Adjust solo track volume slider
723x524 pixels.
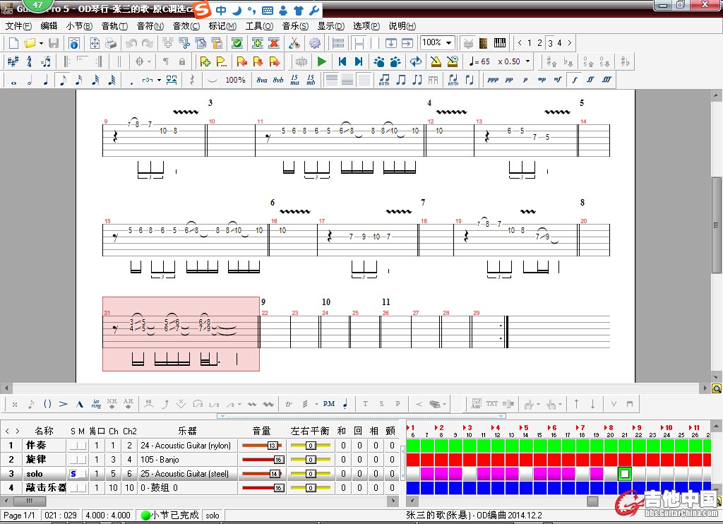(262, 474)
